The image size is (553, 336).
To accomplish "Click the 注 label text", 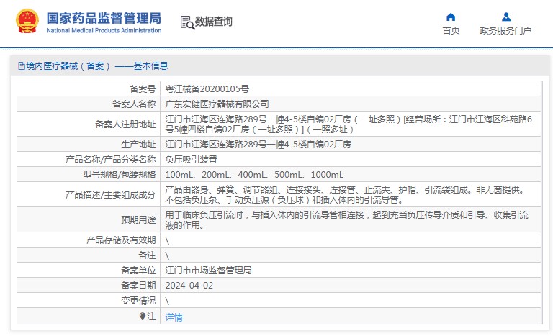I will (151, 317).
